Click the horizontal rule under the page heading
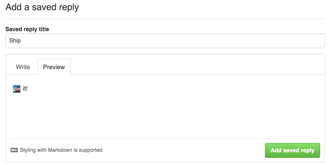This screenshot has height=165, width=329. click(165, 19)
